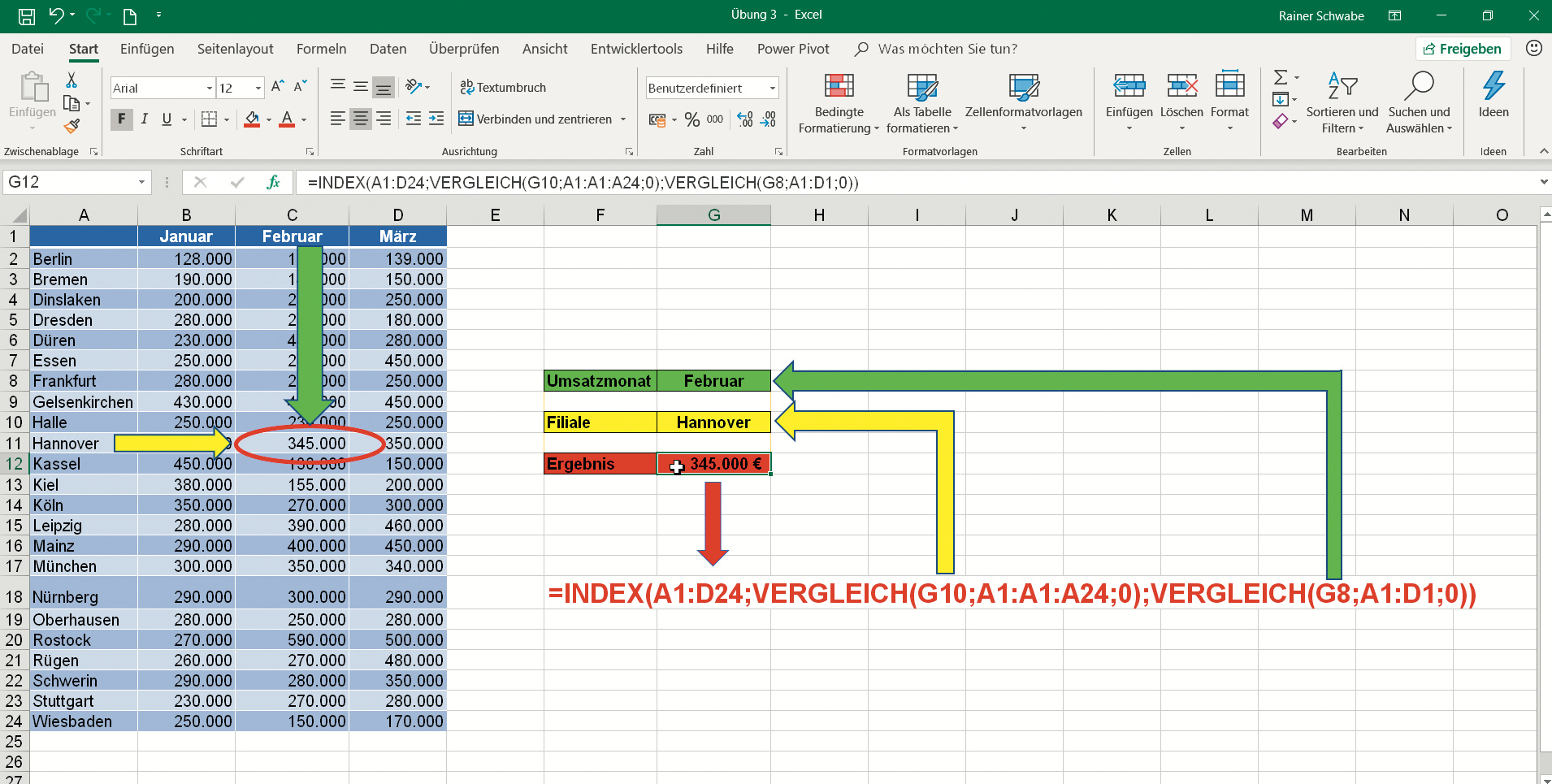Viewport: 1552px width, 784px height.
Task: Switch to the Daten tab
Action: pos(388,49)
